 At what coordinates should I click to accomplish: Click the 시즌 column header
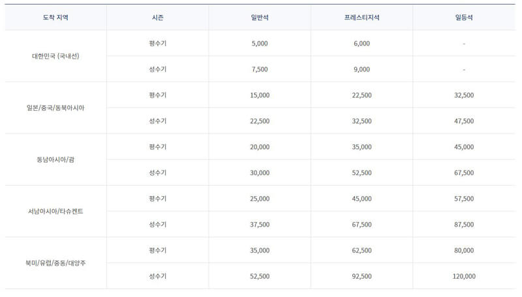point(157,18)
